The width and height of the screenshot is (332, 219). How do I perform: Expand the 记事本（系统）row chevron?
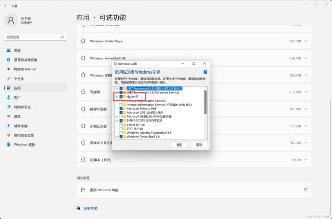pos(306,160)
